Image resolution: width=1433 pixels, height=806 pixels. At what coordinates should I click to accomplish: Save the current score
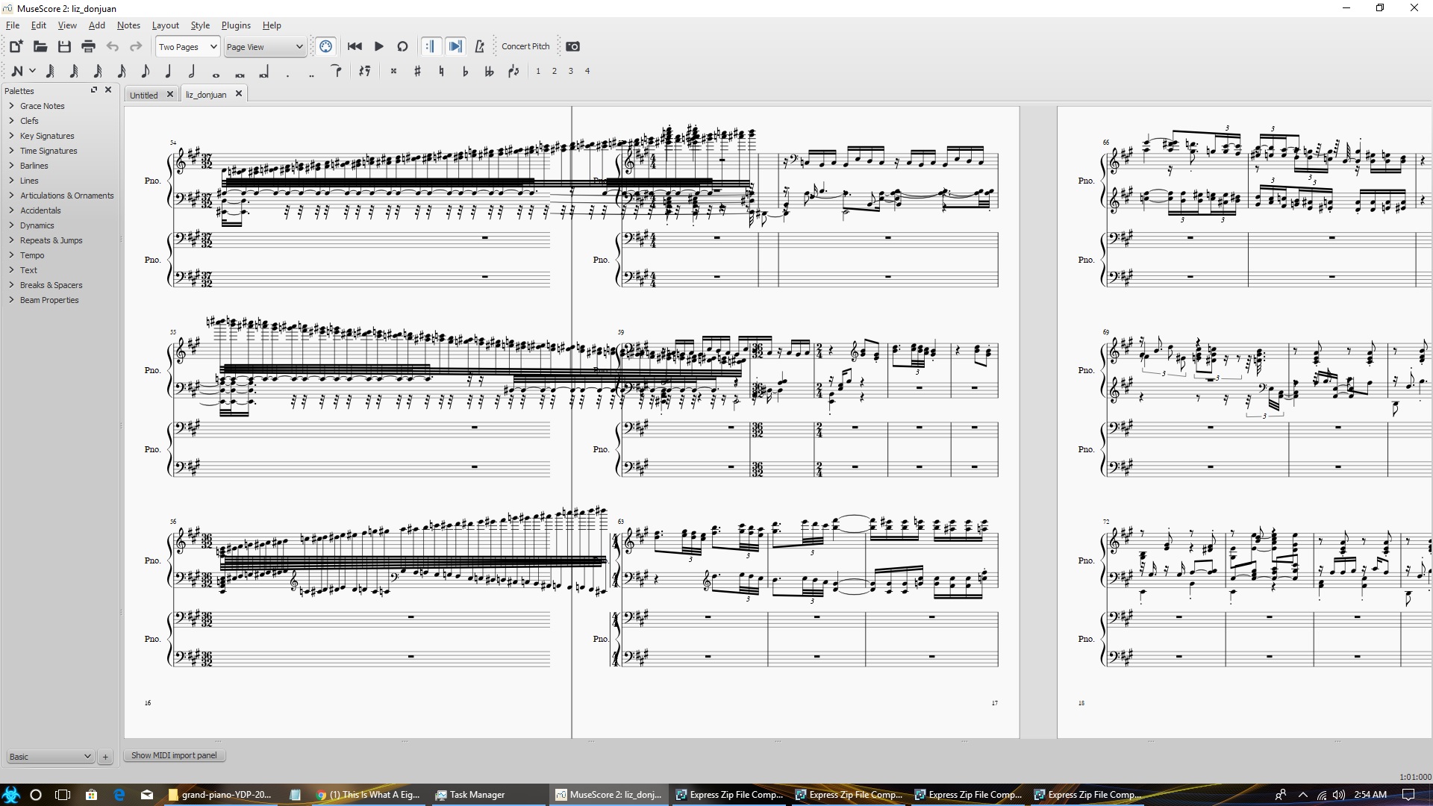tap(64, 46)
